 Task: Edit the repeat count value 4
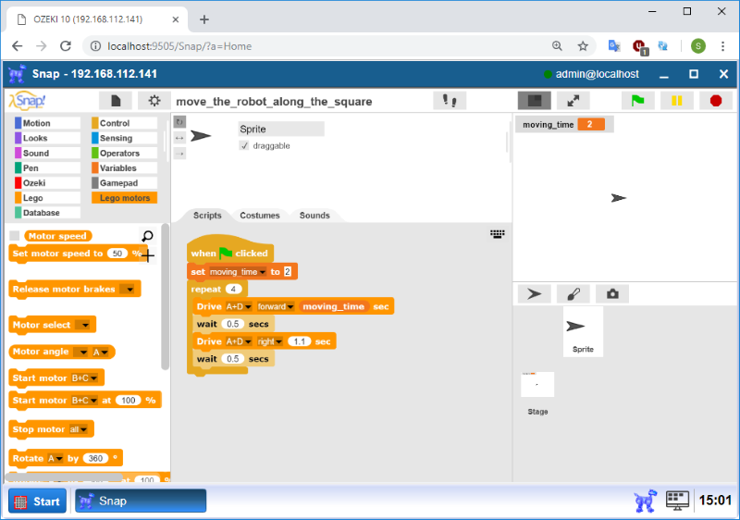(x=233, y=290)
